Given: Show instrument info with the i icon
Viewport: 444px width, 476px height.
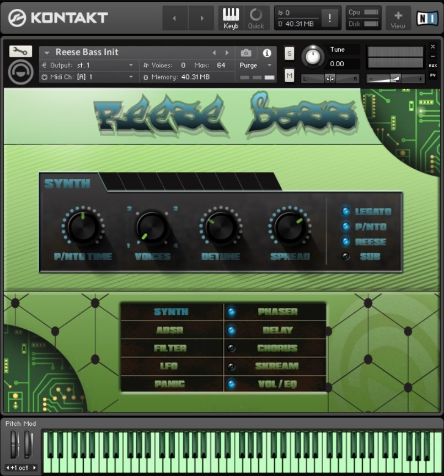Looking at the screenshot, I should tap(267, 53).
